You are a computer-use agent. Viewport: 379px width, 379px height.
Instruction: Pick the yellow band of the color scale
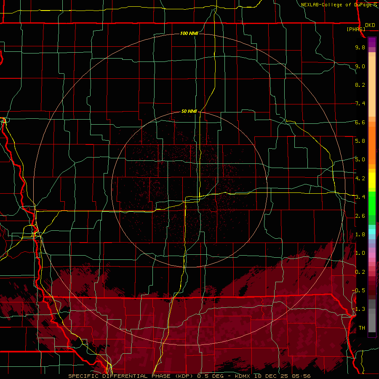pos(372,180)
